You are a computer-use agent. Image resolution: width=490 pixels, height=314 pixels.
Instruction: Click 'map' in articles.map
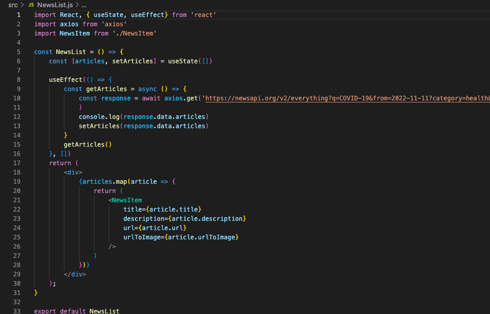pyautogui.click(x=121, y=182)
